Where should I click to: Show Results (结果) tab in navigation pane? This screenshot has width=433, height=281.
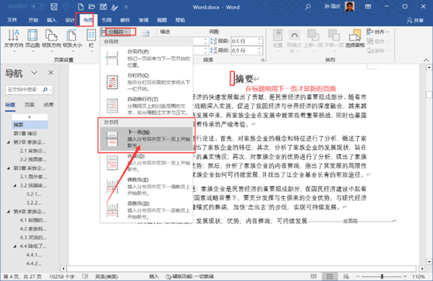click(x=49, y=105)
